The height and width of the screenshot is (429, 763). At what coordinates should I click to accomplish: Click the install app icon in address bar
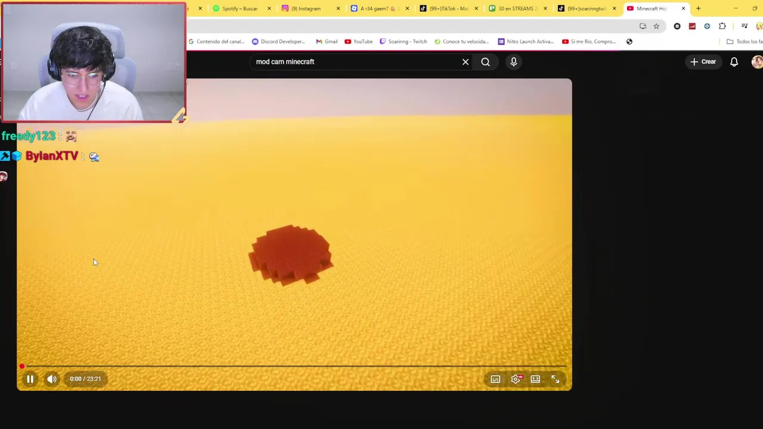coord(643,26)
